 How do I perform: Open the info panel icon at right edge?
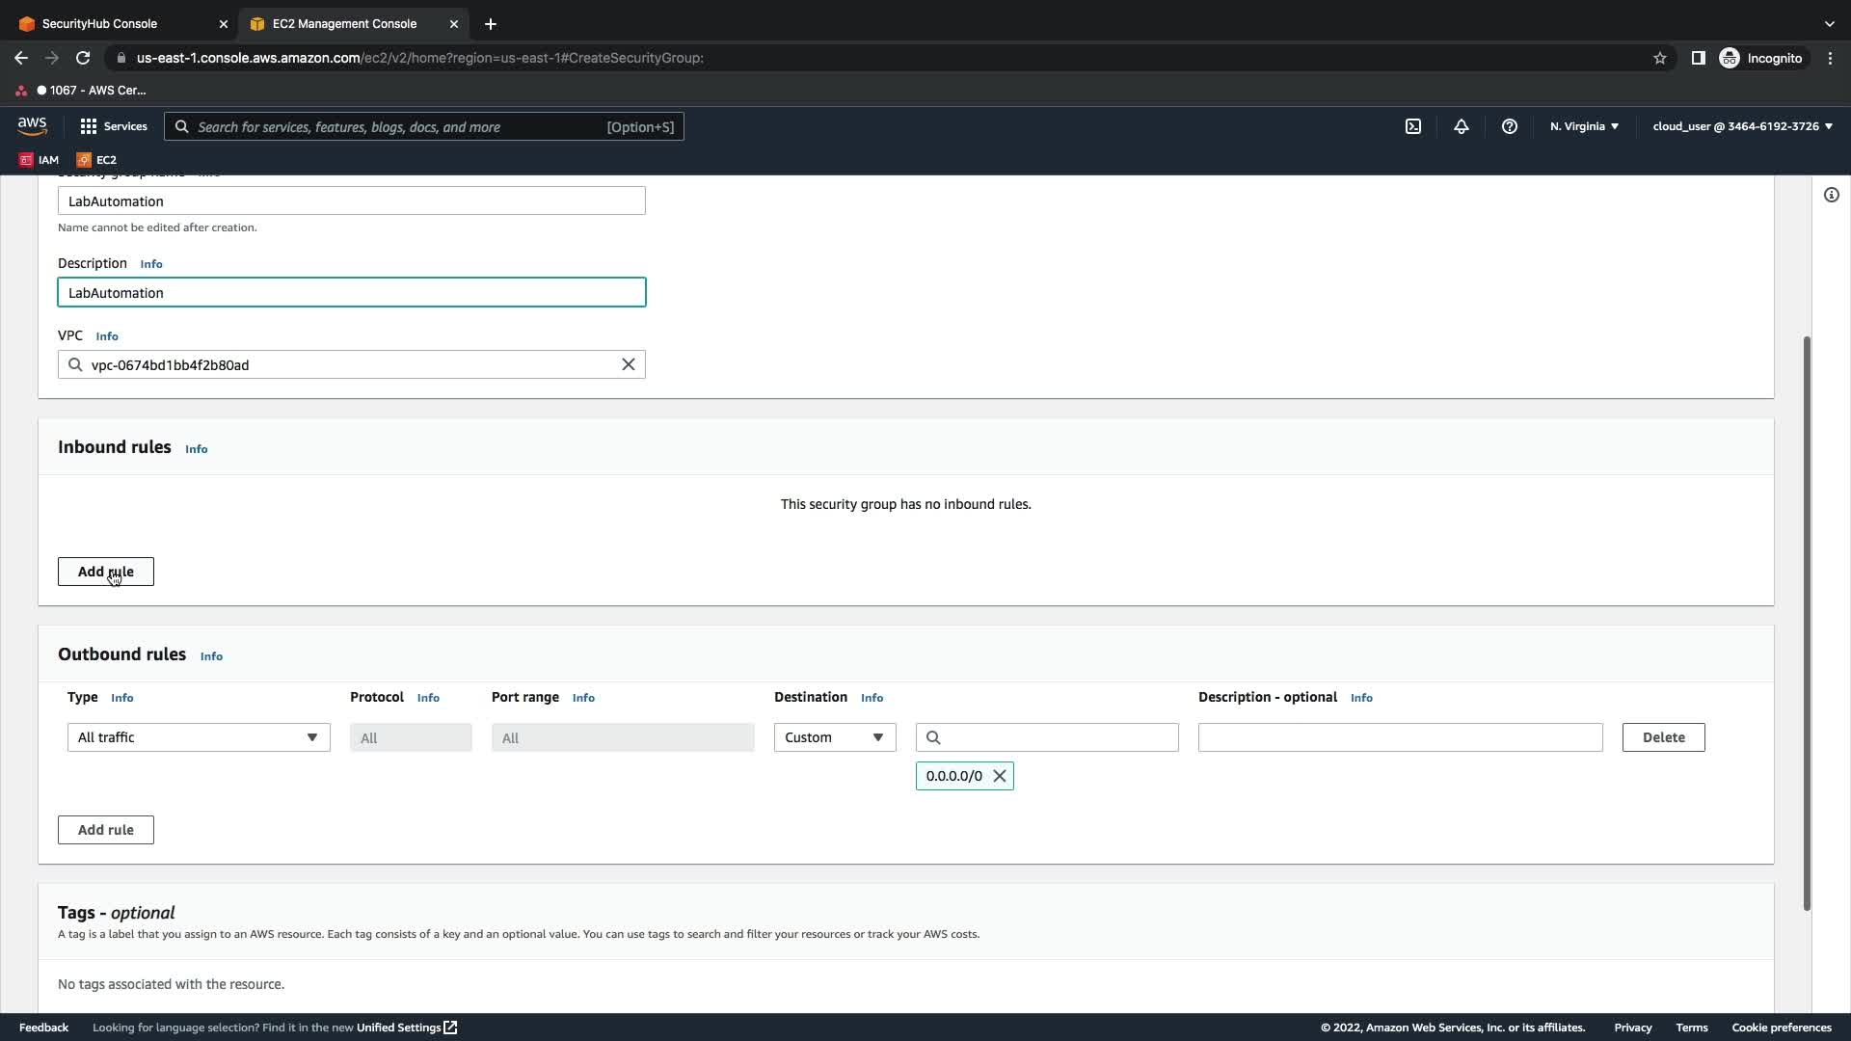click(1831, 195)
